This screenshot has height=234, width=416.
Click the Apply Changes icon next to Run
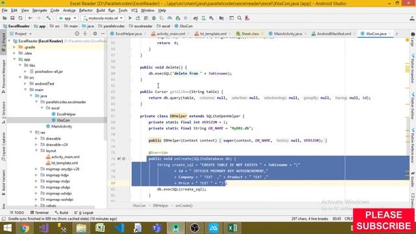tap(138, 18)
